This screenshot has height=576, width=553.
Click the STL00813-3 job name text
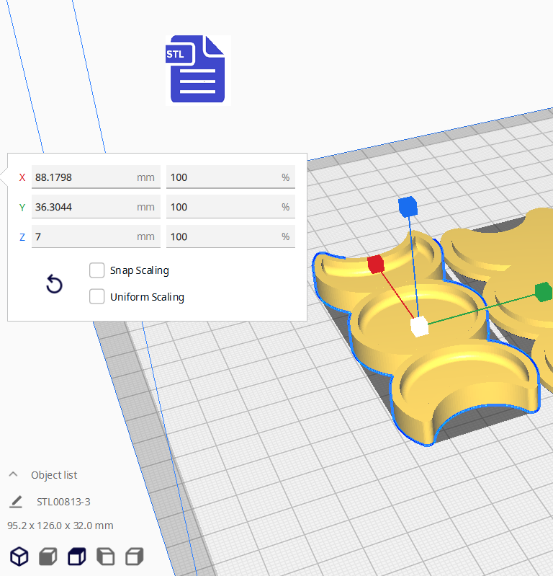point(63,502)
